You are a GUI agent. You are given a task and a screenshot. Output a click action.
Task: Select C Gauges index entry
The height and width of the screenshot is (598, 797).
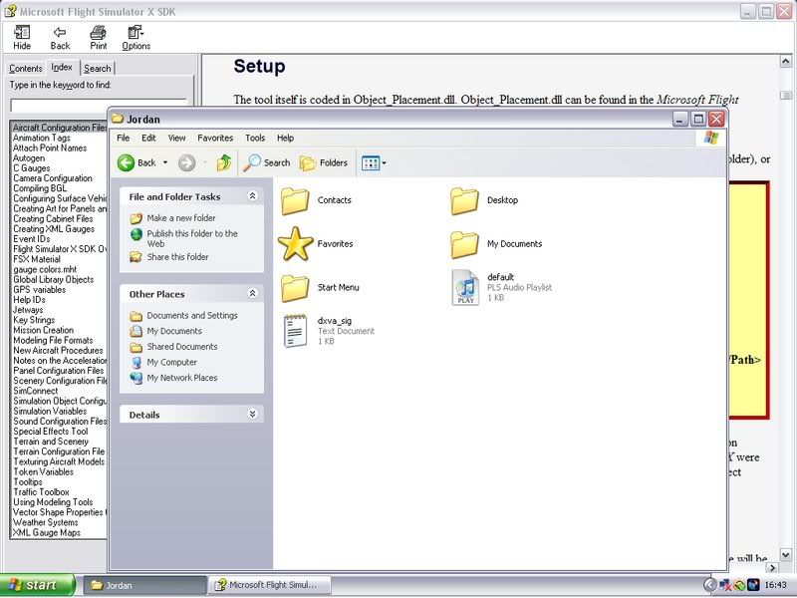[32, 168]
